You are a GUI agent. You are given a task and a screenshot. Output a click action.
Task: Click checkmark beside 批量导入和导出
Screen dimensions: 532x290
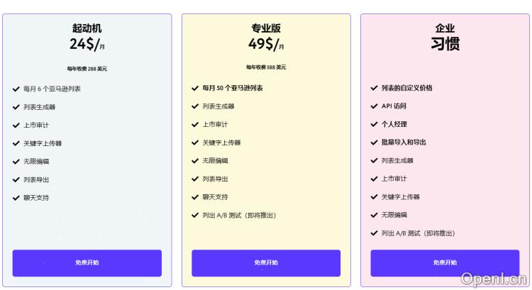[x=374, y=142]
